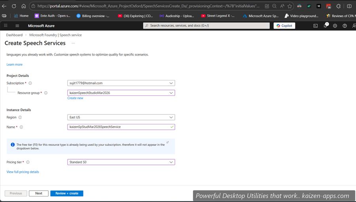This screenshot has height=202, width=356.
Task: Open the Microsoft Azure Sp... bookmark
Action: click(x=261, y=16)
